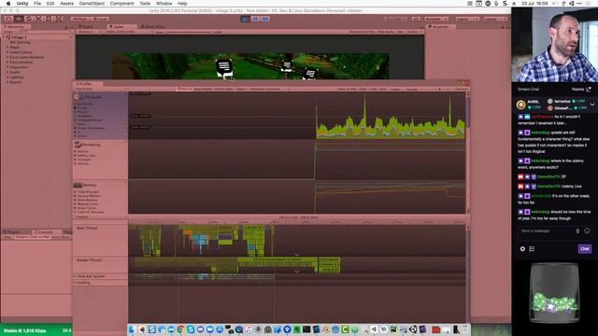Select the Hand tool in Unity toolbar
Image resolution: width=598 pixels, height=336 pixels.
coord(8,19)
